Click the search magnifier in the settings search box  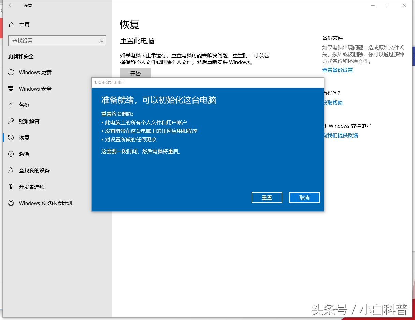pos(101,41)
